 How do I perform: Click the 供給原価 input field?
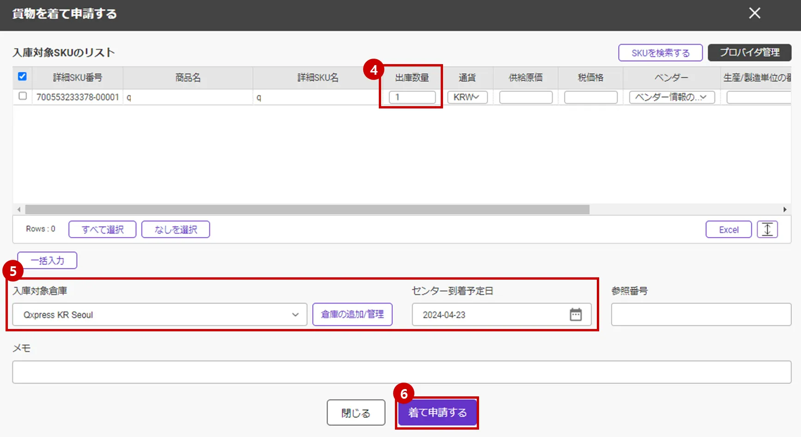(526, 97)
